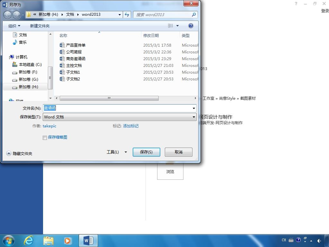Click the navigation pane vertical scrollbar thumb

coord(50,78)
